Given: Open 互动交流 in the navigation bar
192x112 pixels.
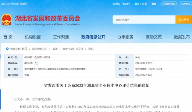Looking at the screenshot, I should (154, 37).
